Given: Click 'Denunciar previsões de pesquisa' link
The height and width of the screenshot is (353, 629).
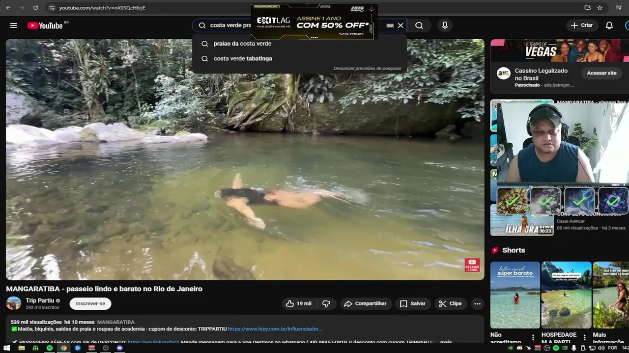Looking at the screenshot, I should 367,69.
